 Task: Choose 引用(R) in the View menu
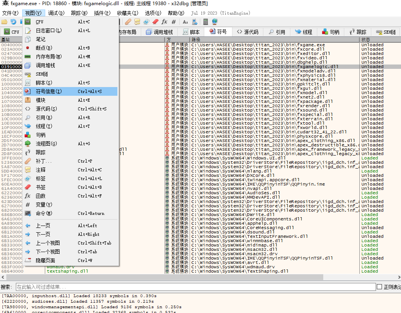pos(70,118)
